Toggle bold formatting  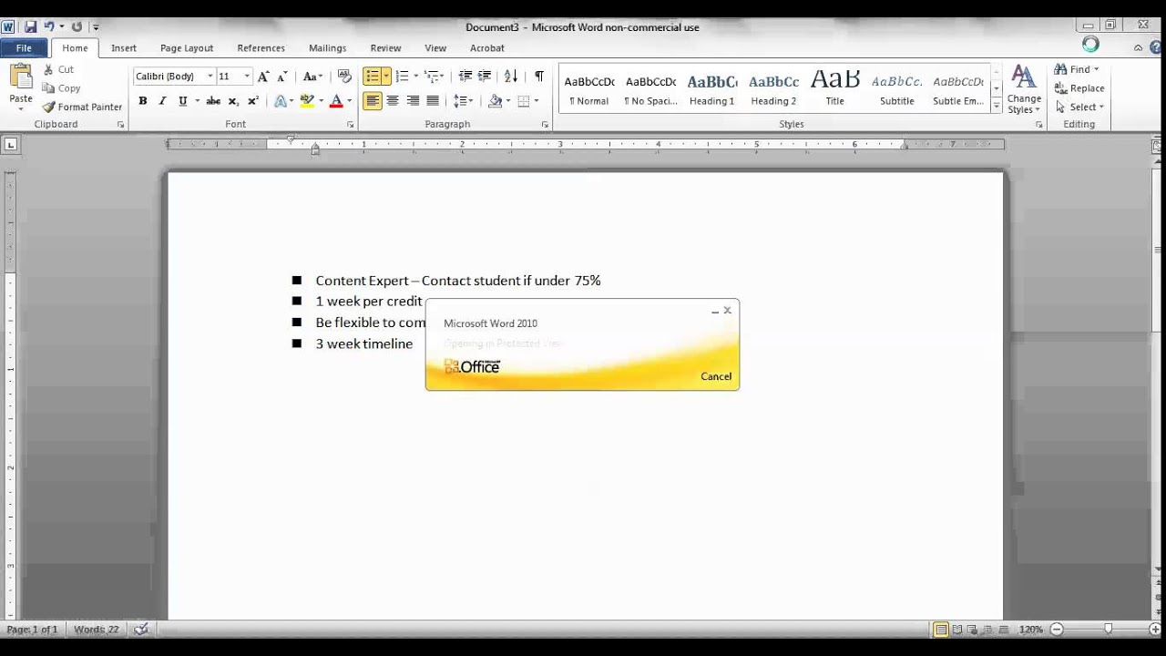coord(142,101)
